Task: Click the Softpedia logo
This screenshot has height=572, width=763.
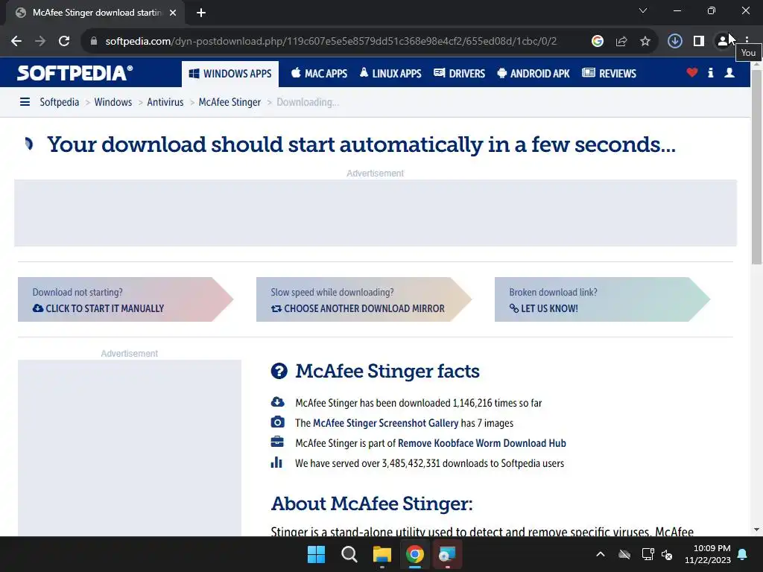Action: pyautogui.click(x=75, y=73)
